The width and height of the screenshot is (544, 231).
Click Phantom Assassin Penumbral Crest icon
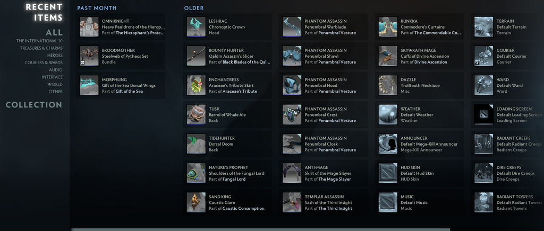[x=292, y=114]
